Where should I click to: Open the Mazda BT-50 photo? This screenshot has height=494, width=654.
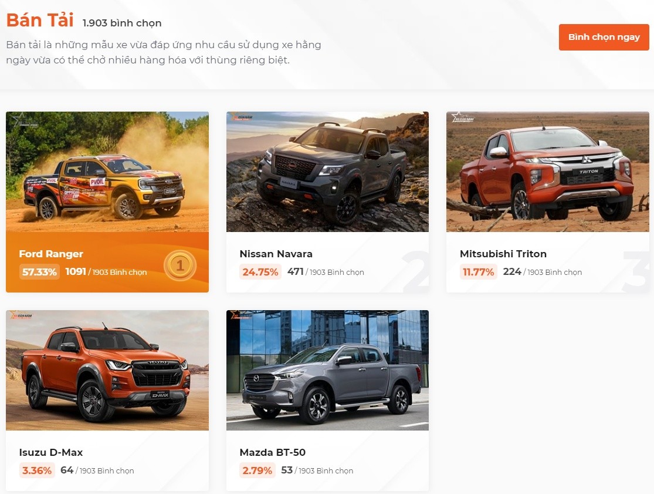(327, 370)
